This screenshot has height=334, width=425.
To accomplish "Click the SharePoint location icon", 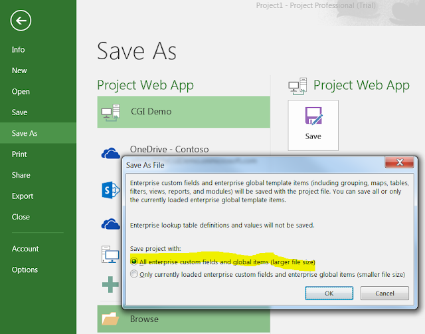I will [x=111, y=190].
